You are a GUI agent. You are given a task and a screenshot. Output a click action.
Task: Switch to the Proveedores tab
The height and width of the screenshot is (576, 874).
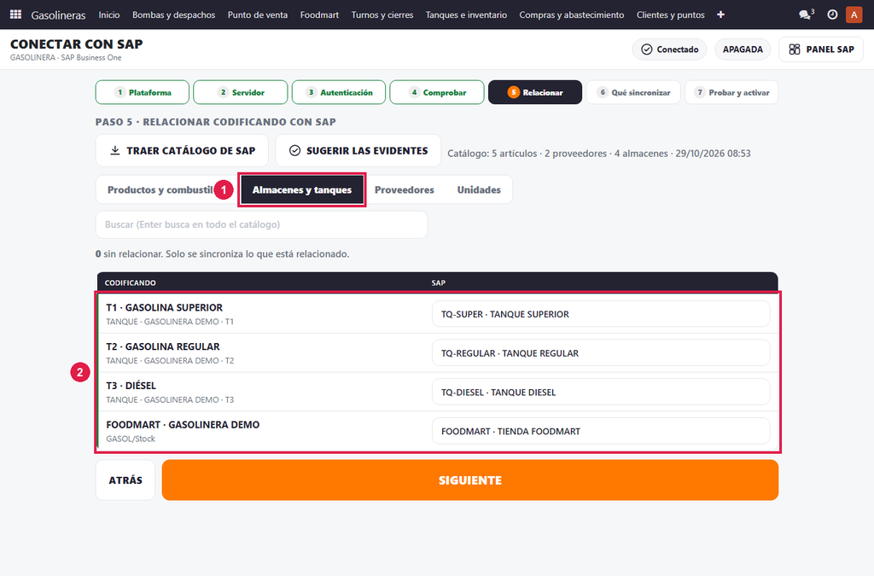pos(404,190)
